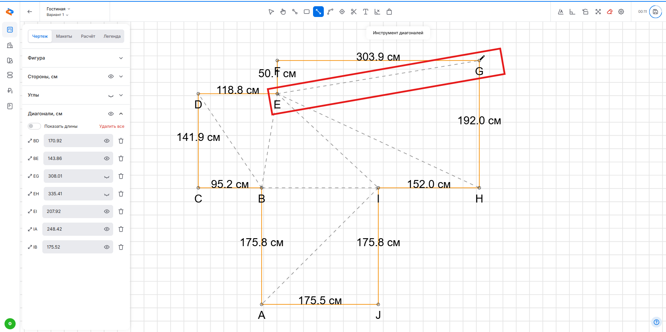Select the text tool
The height and width of the screenshot is (332, 666).
(365, 12)
